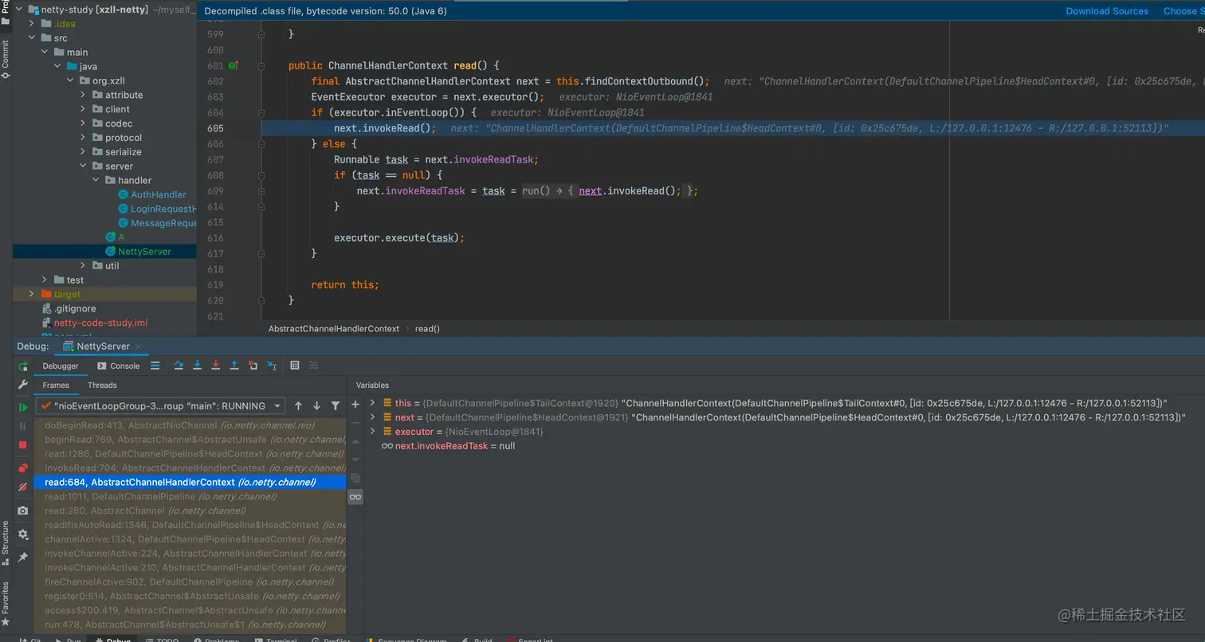Collapse the handler folder
Image resolution: width=1205 pixels, height=642 pixels.
(96, 181)
